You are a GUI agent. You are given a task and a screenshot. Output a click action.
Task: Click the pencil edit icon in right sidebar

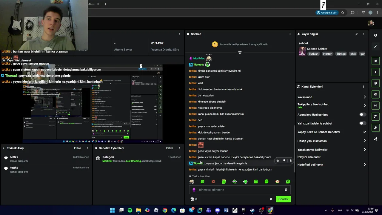tap(375, 47)
